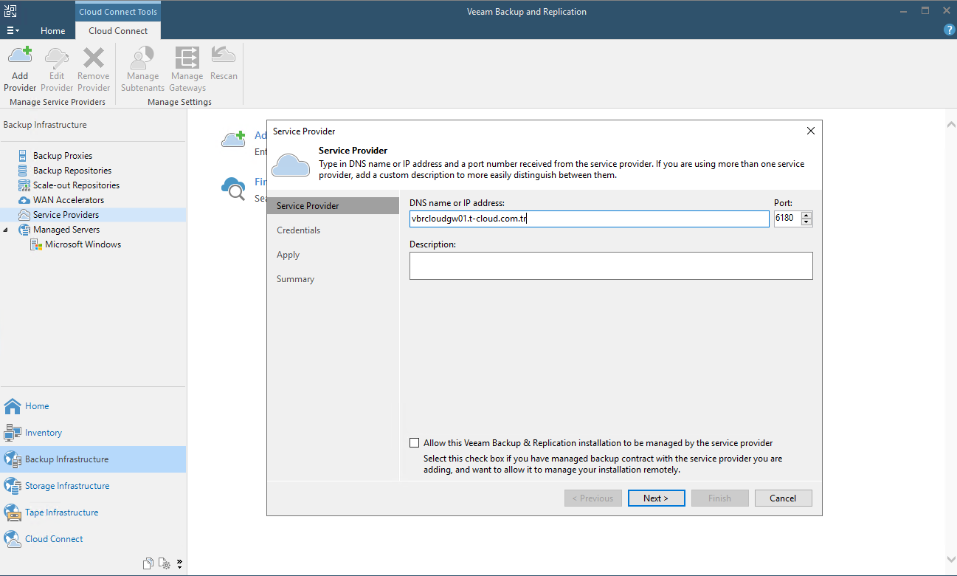The height and width of the screenshot is (576, 957).
Task: Select Microsoft Windows tree item
Action: pos(83,244)
